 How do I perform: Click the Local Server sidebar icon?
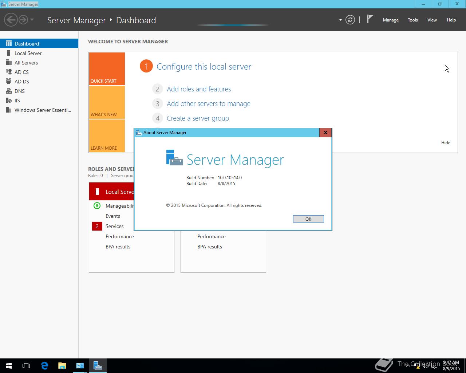[9, 53]
